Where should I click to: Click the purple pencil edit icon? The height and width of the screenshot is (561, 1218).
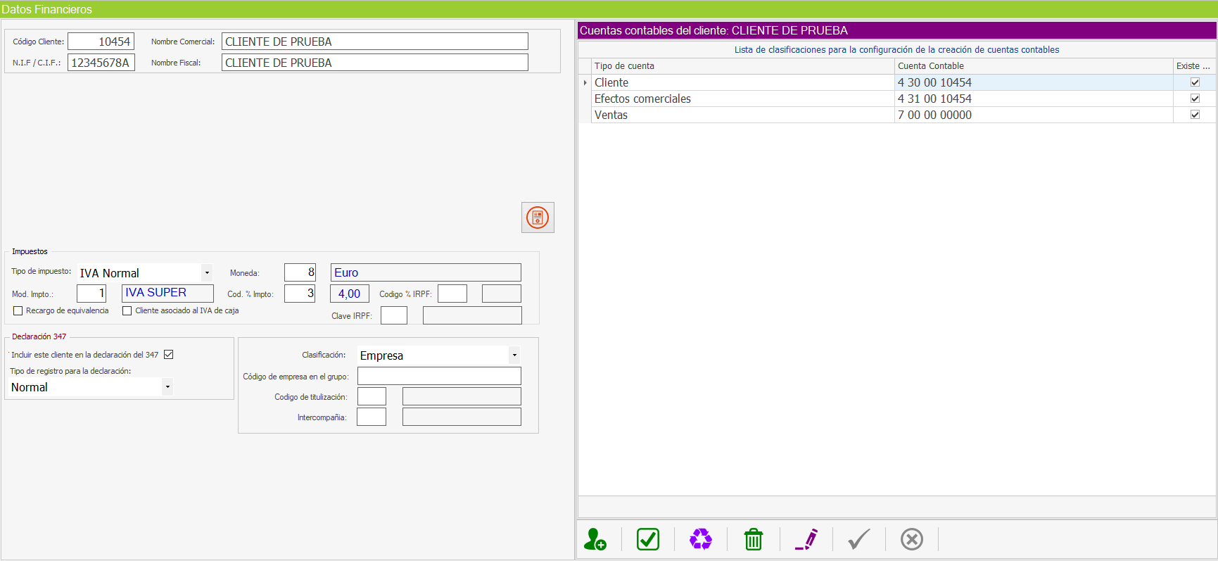(x=806, y=539)
